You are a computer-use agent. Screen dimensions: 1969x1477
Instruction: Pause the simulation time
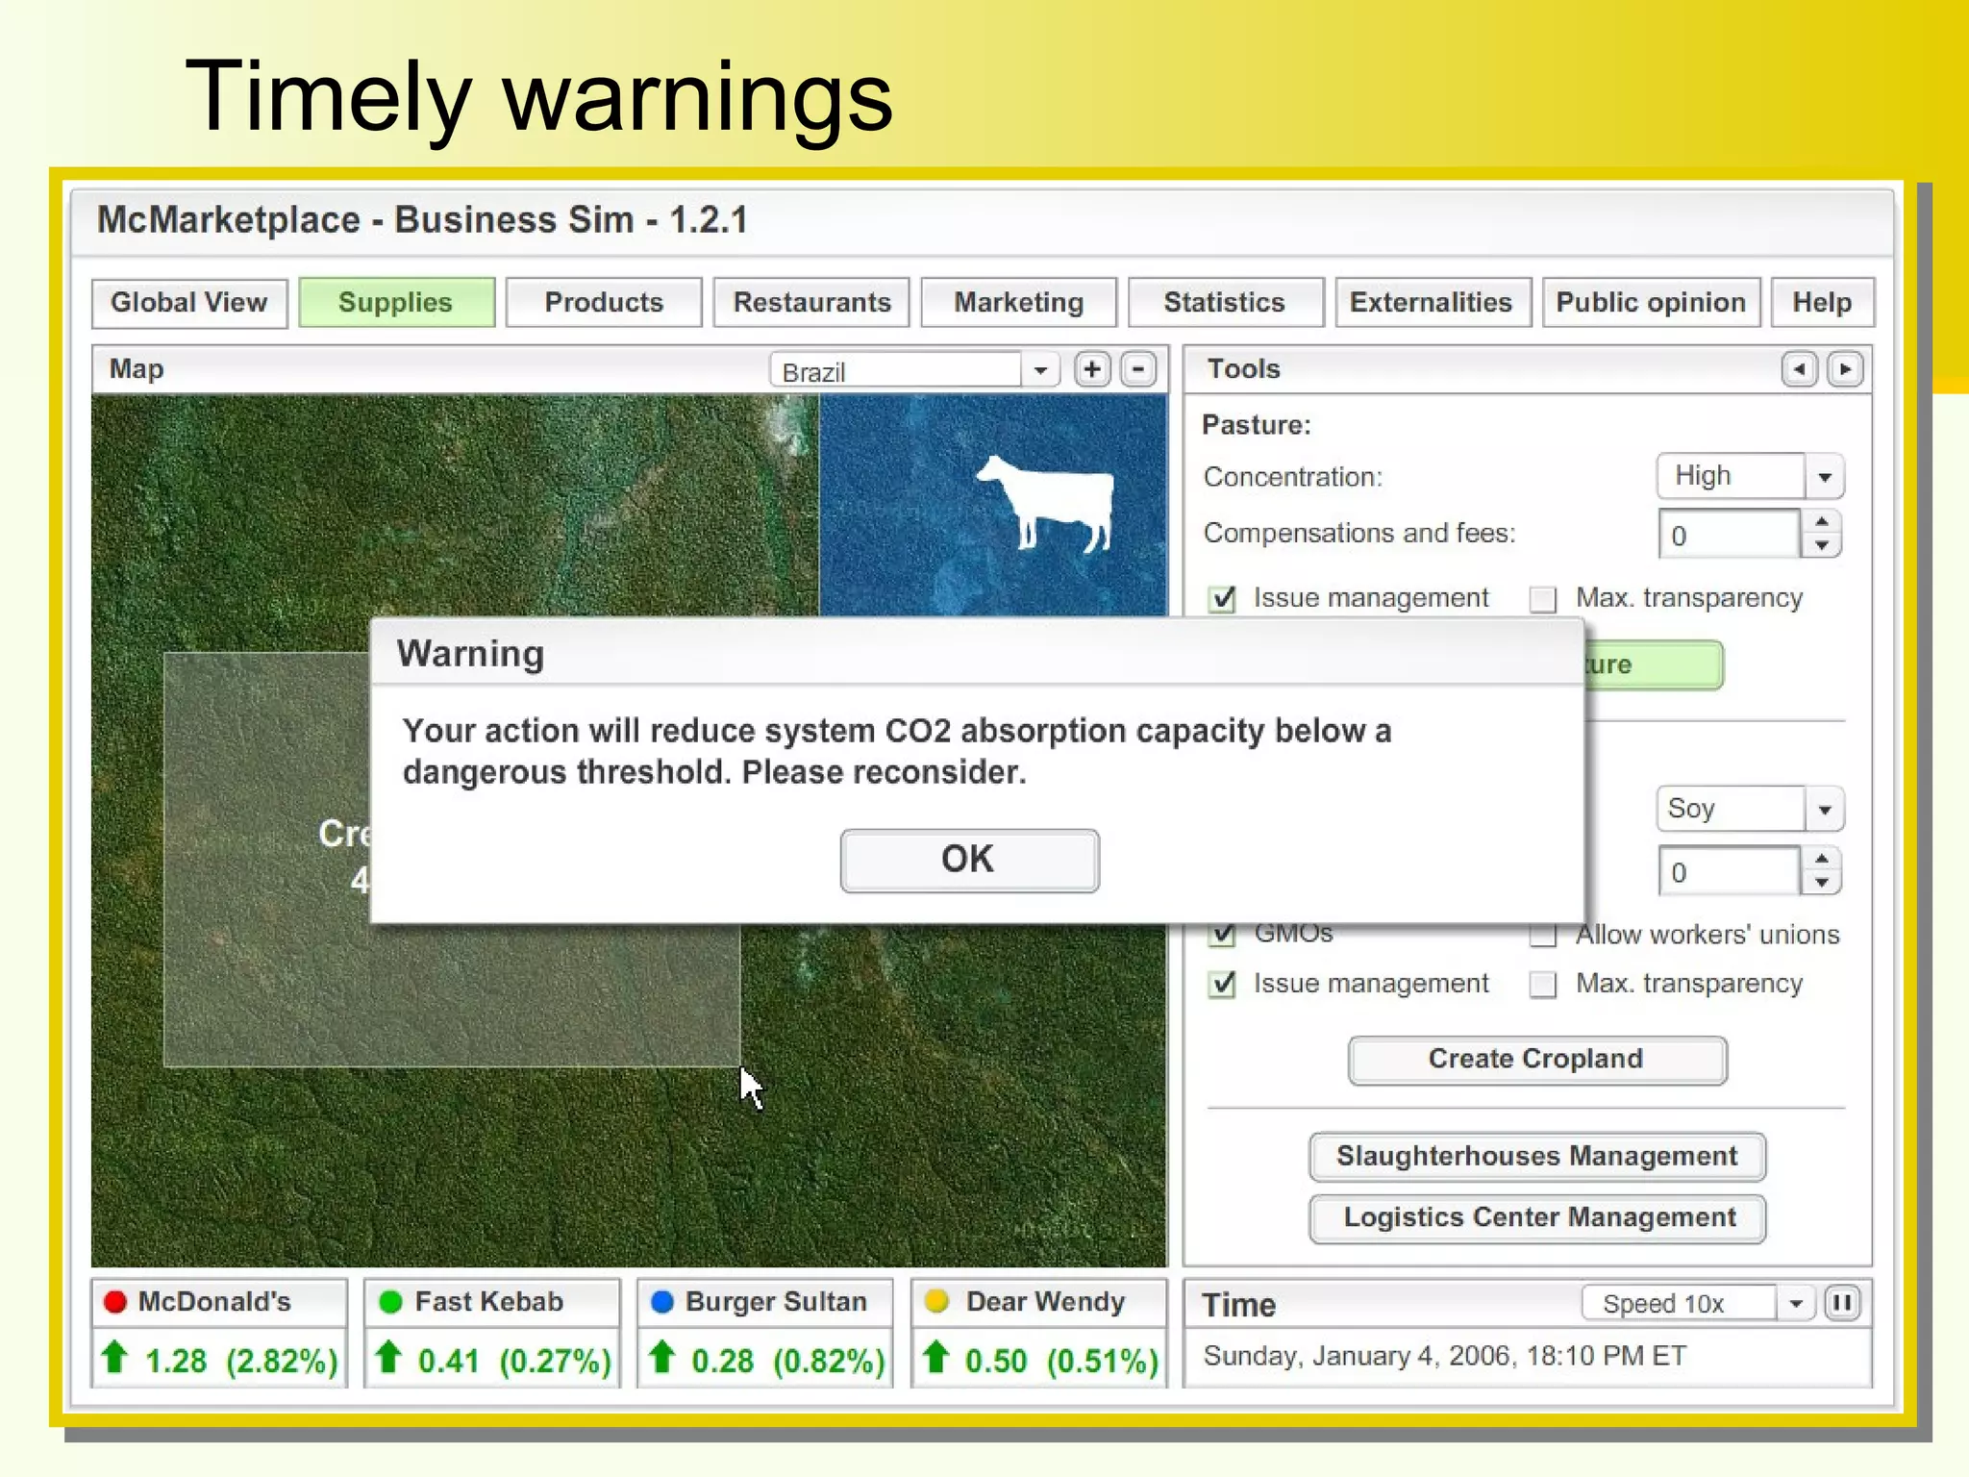(x=1842, y=1303)
